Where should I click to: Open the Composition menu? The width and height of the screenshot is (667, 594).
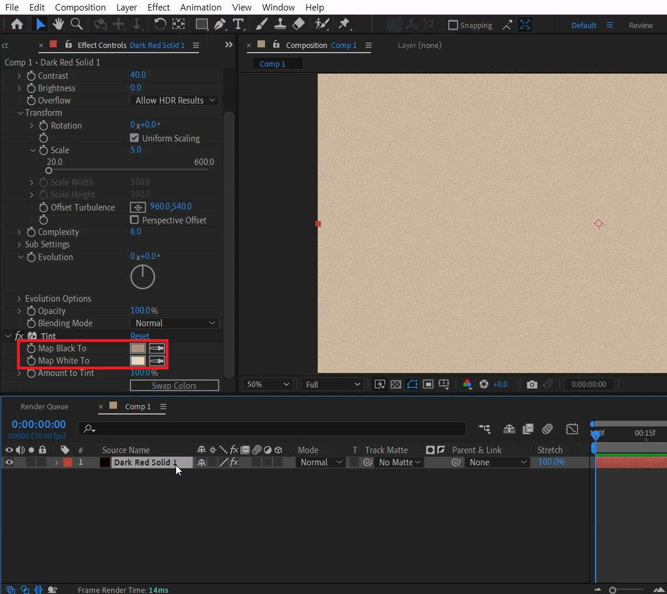click(80, 7)
